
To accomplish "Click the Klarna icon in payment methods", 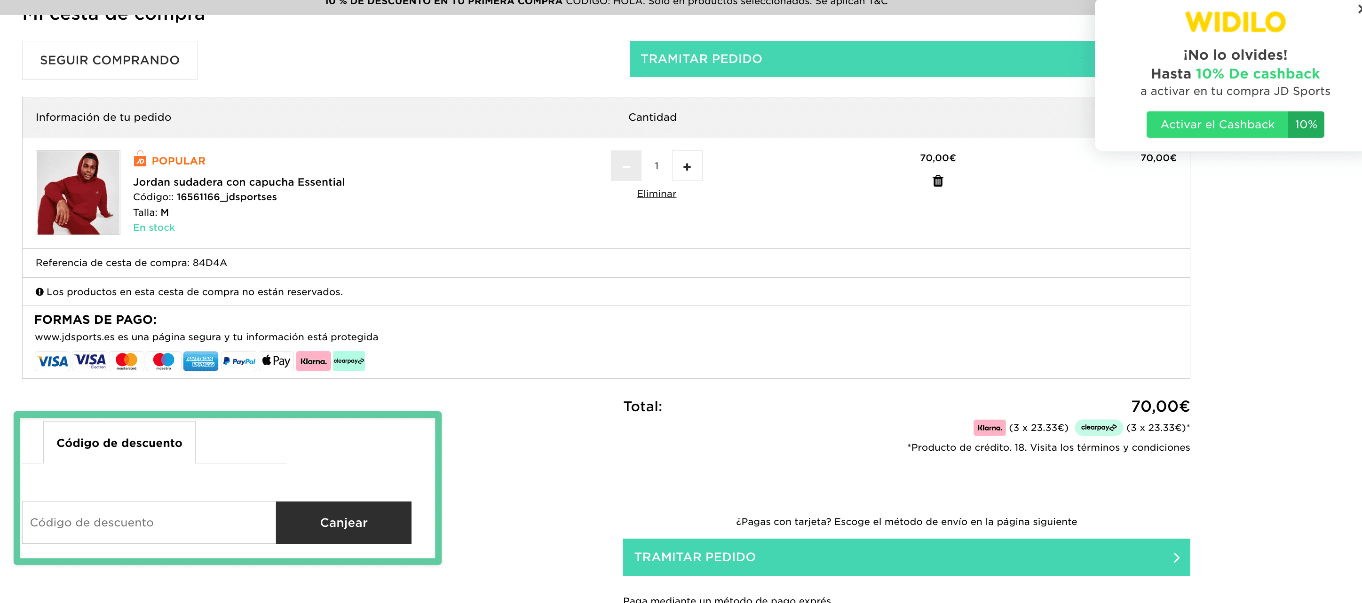I will coord(313,361).
